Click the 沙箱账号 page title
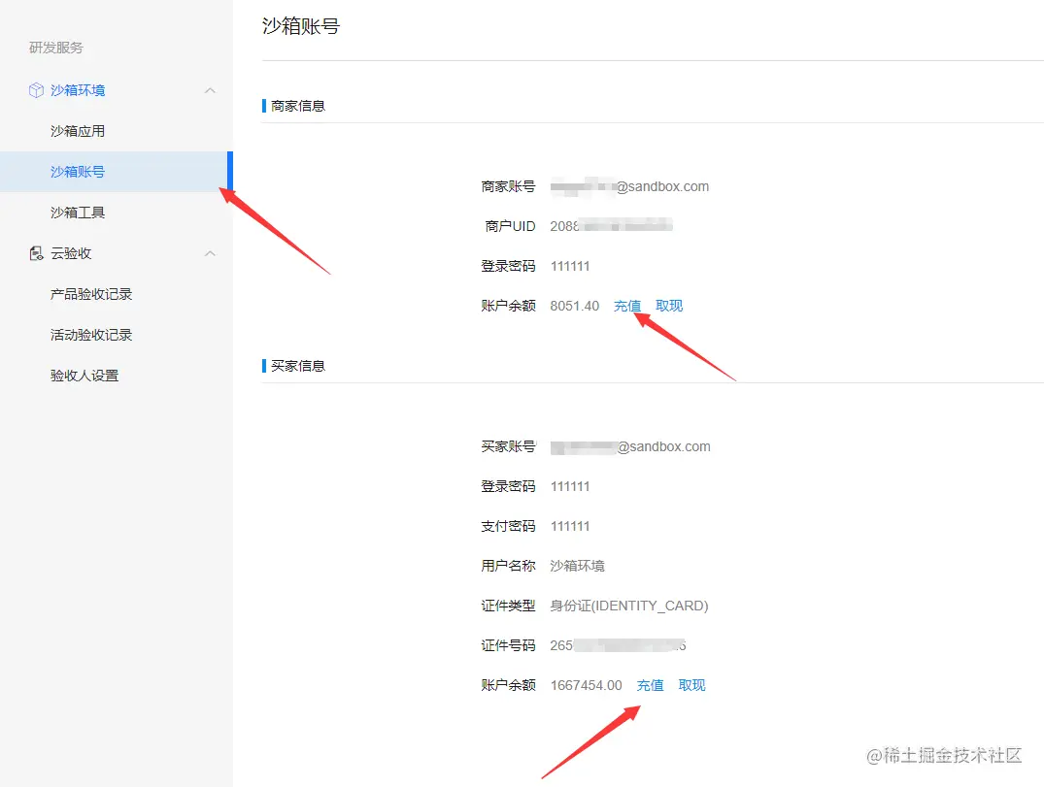Image resolution: width=1044 pixels, height=787 pixels. [x=301, y=26]
